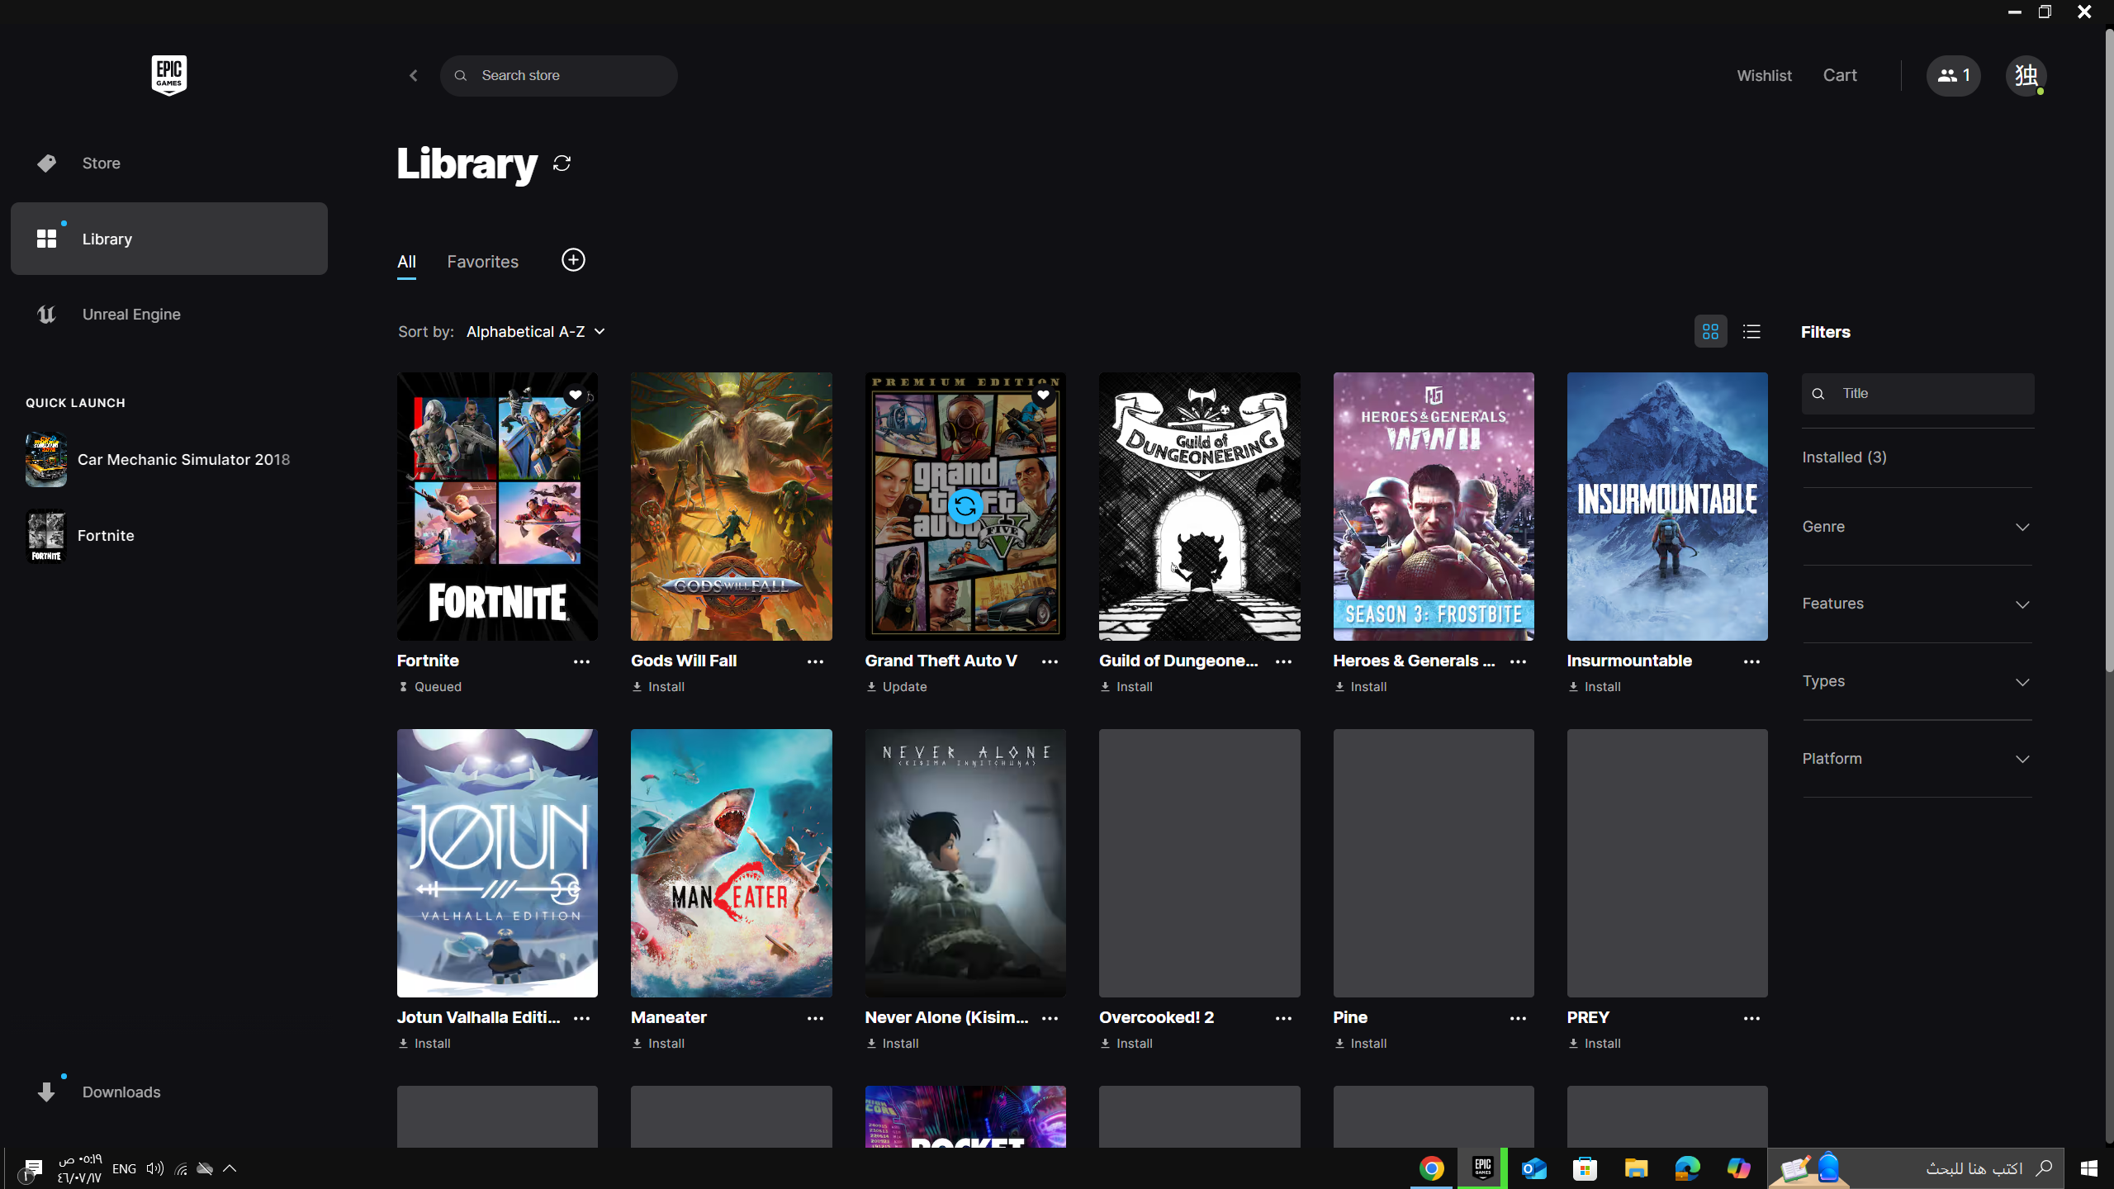Image resolution: width=2114 pixels, height=1189 pixels.
Task: Install Guild of Dungeoneering
Action: [1126, 687]
